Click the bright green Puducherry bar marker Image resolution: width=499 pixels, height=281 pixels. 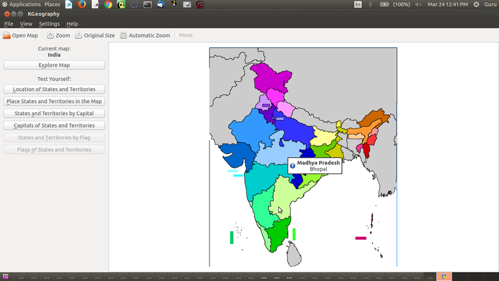pyautogui.click(x=294, y=234)
